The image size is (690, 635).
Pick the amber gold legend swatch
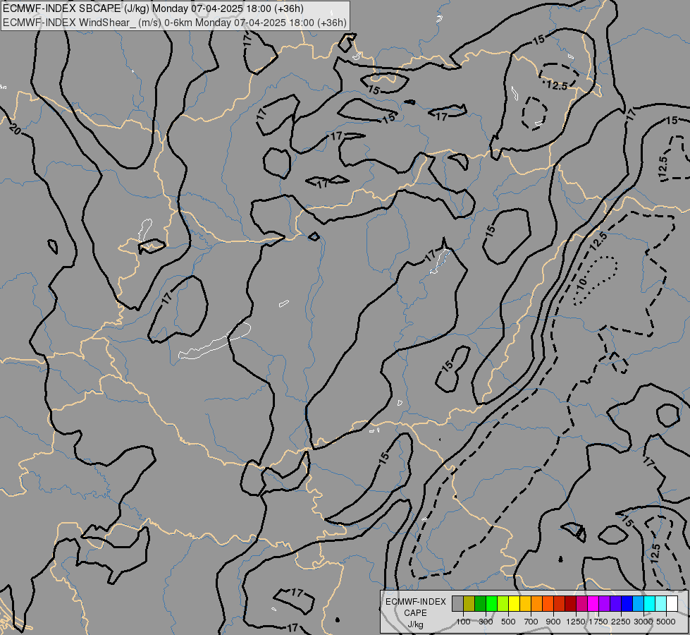(x=525, y=603)
